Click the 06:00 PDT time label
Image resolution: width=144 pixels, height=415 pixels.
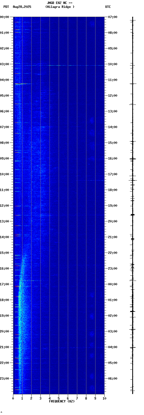[4, 111]
